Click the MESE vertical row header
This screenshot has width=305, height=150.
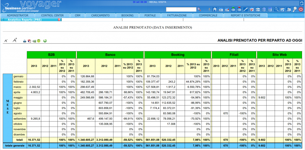(7, 107)
